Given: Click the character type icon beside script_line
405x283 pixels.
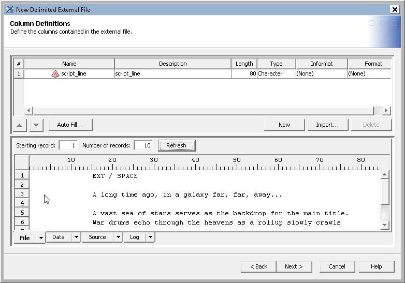Looking at the screenshot, I should tap(55, 74).
